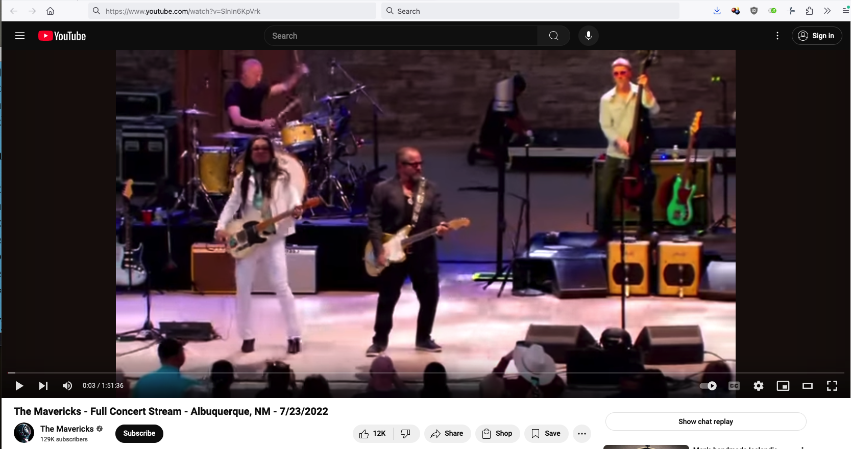Image resolution: width=851 pixels, height=449 pixels.
Task: Open the browser home page
Action: (50, 11)
